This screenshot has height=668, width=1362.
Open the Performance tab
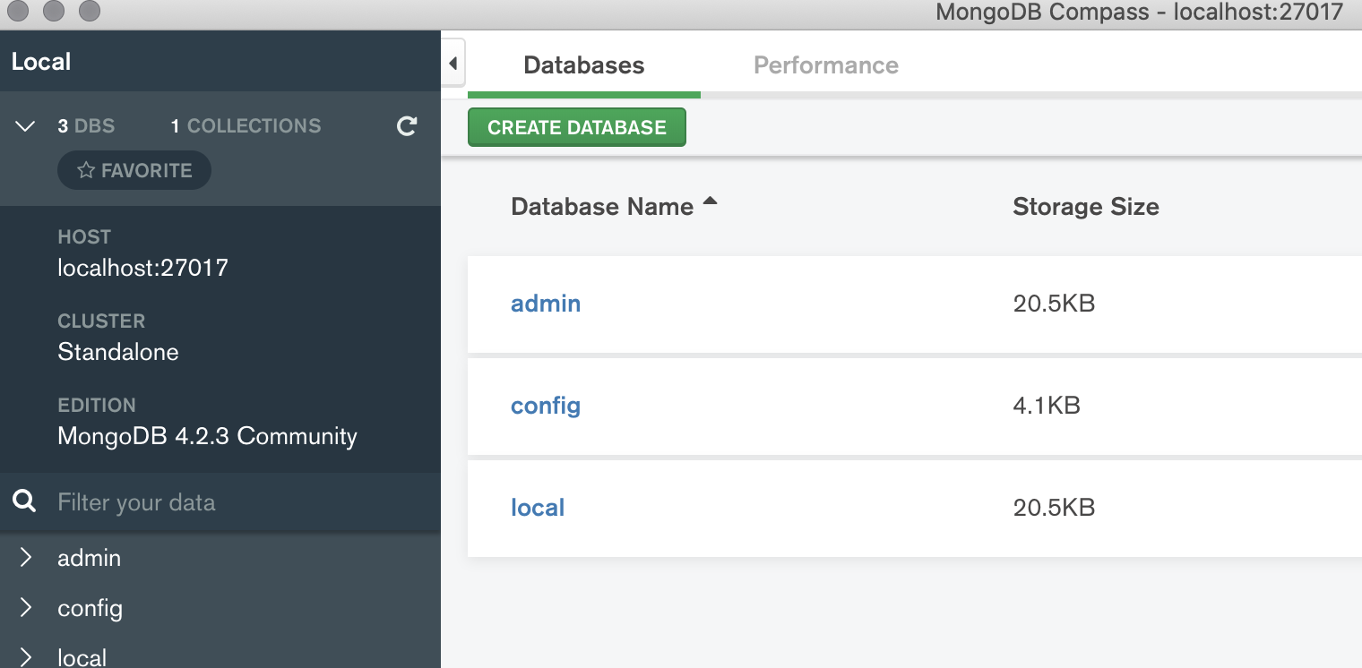coord(826,65)
